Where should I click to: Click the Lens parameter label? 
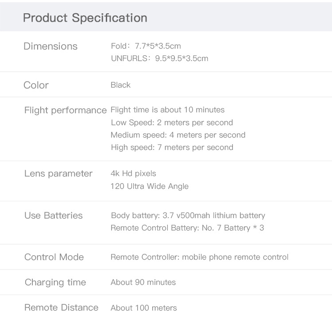[58, 173]
